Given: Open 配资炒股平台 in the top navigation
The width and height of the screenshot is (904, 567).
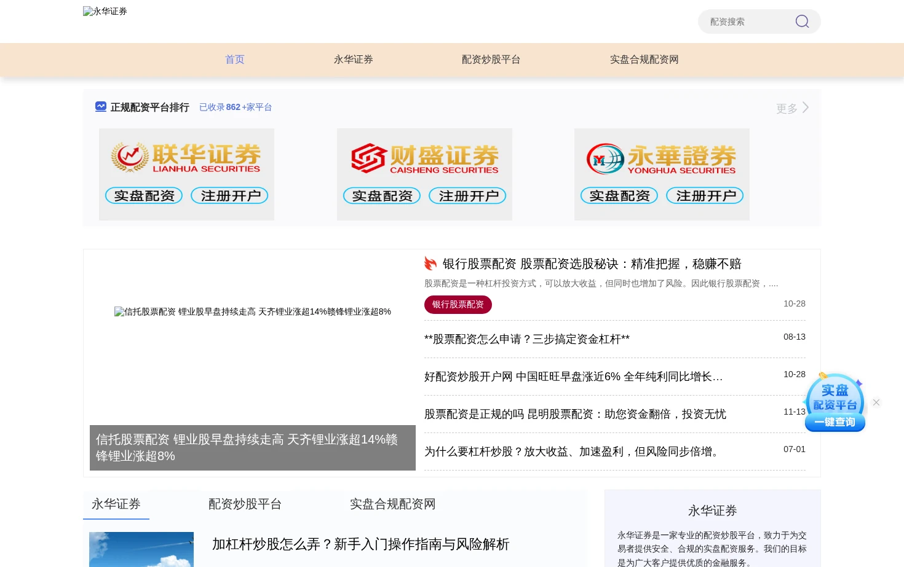Looking at the screenshot, I should (491, 60).
